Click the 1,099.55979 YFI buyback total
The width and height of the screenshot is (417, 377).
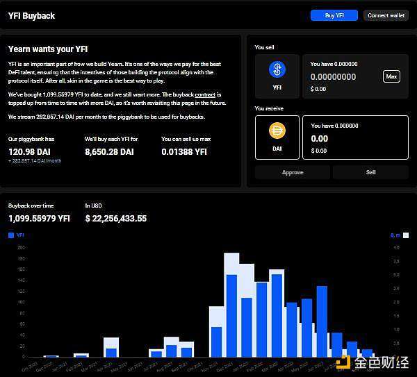pos(39,219)
